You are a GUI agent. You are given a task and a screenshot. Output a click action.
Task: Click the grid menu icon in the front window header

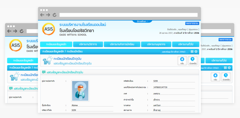point(192,51)
